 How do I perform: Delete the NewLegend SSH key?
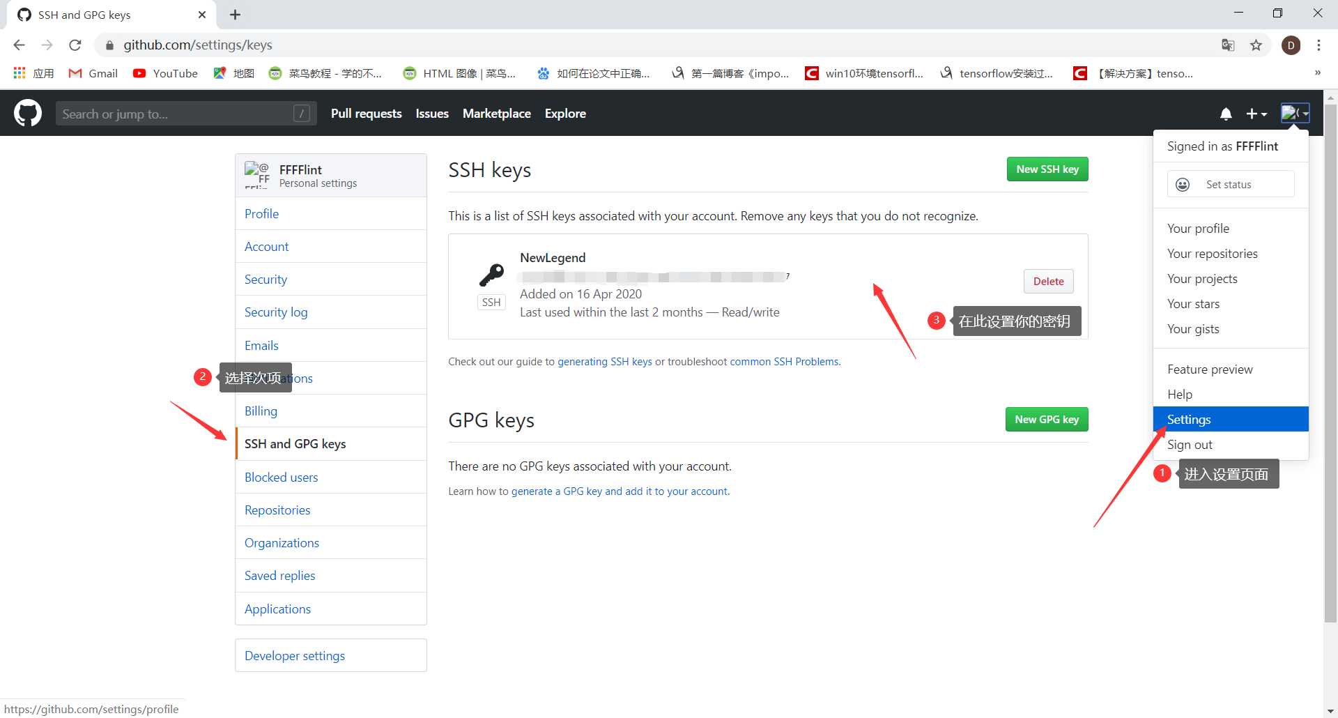tap(1049, 282)
